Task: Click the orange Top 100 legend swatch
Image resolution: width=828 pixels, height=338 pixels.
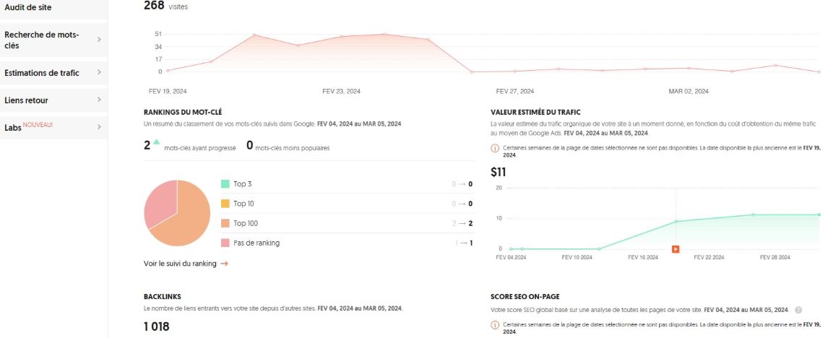Action: 225,223
